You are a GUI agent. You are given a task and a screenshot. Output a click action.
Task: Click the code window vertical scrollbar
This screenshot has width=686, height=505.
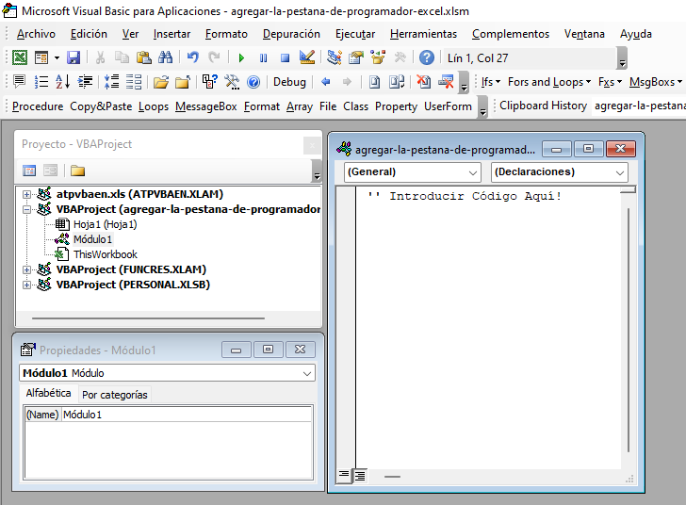[629, 331]
